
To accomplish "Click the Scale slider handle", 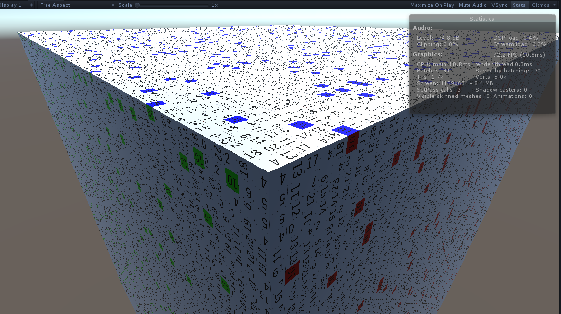I will pos(137,5).
